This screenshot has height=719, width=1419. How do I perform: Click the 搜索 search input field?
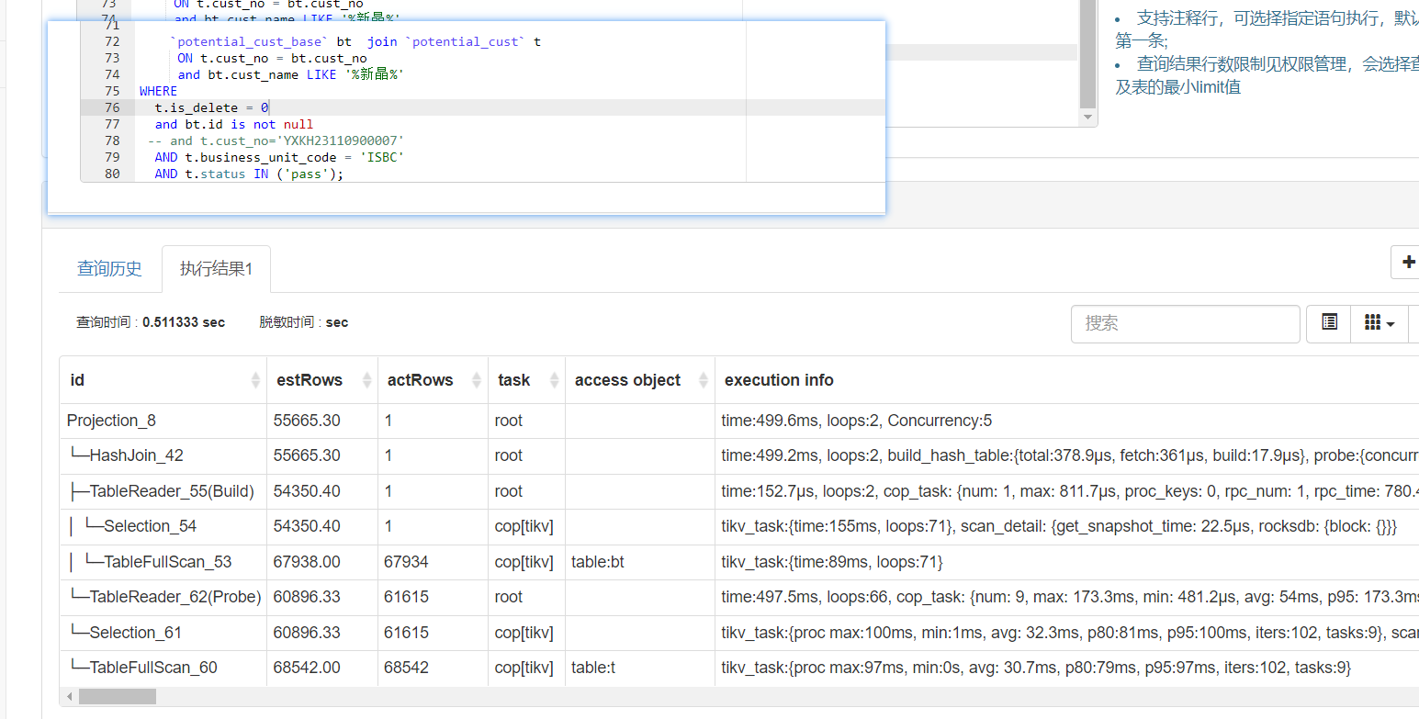(1185, 323)
